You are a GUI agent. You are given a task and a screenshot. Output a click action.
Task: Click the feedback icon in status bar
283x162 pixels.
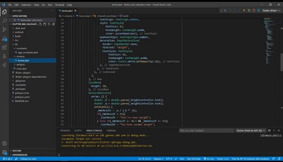pyautogui.click(x=274, y=159)
